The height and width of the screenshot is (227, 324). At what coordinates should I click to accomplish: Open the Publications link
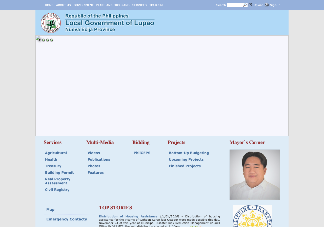point(99,159)
